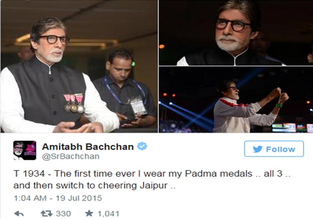
Task: Follow Amitabh Bachchan
Action: click(x=274, y=149)
